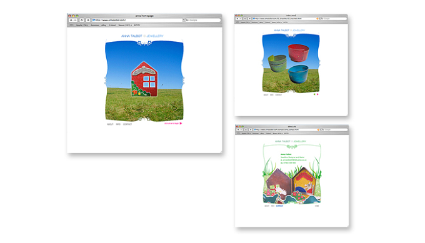Click address bar in bottom-right contact window

(287, 130)
